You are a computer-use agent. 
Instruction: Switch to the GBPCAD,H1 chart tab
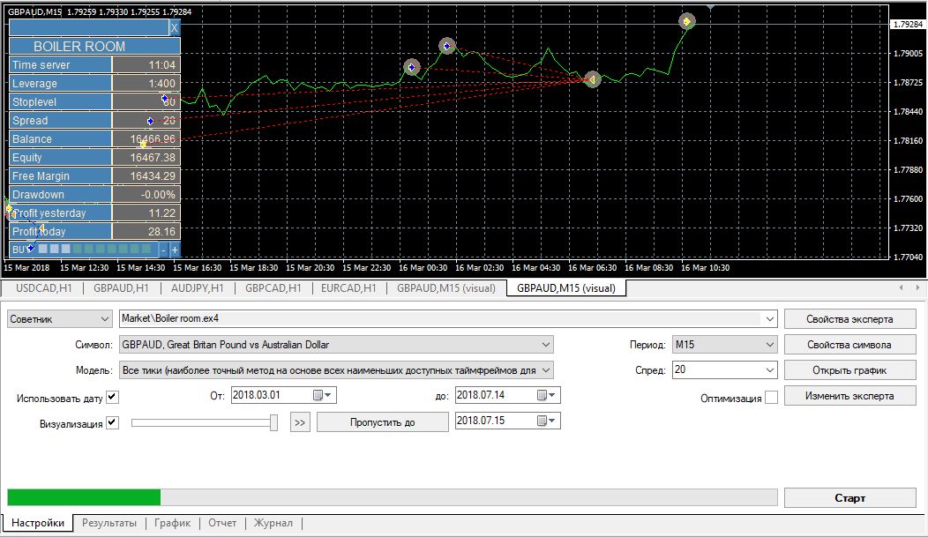click(273, 288)
